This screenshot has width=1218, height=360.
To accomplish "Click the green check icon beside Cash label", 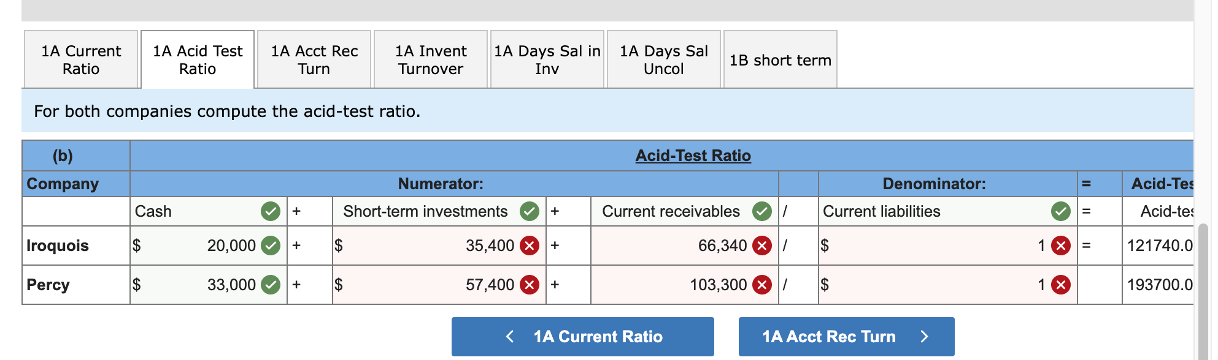I will pyautogui.click(x=271, y=211).
